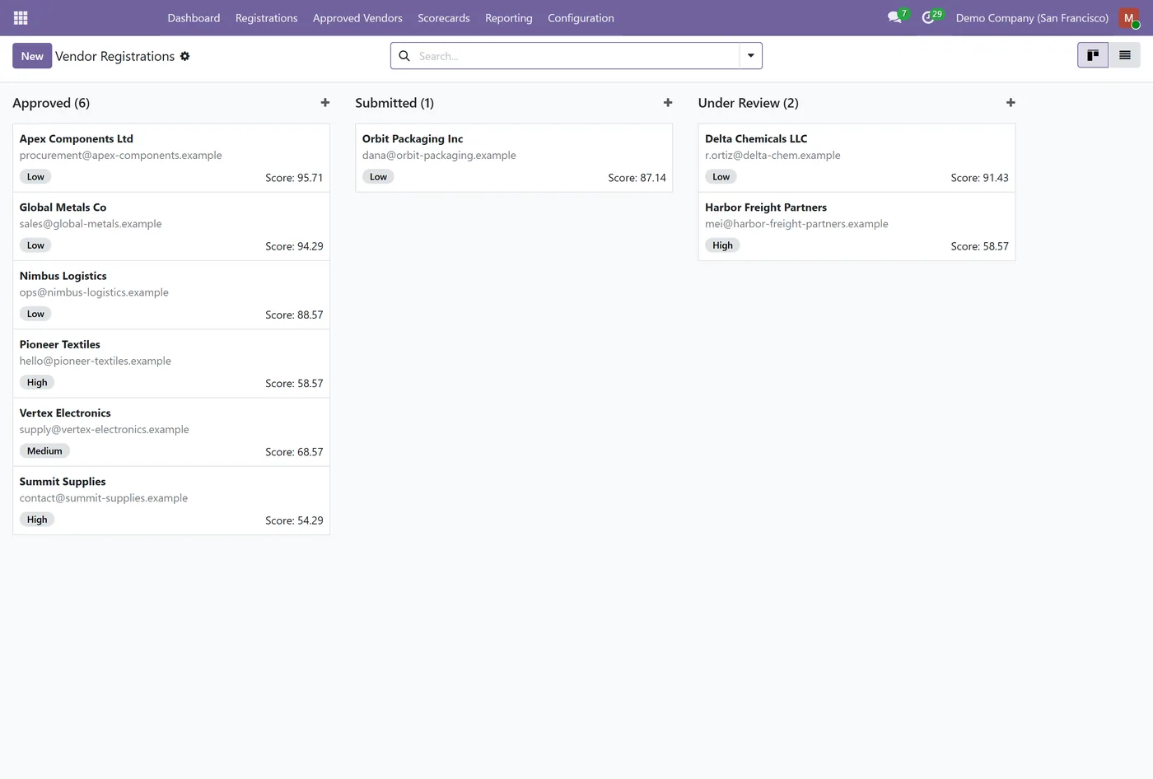This screenshot has width=1153, height=779.
Task: Click the High badge on Harbor Freight Partners
Action: click(722, 245)
